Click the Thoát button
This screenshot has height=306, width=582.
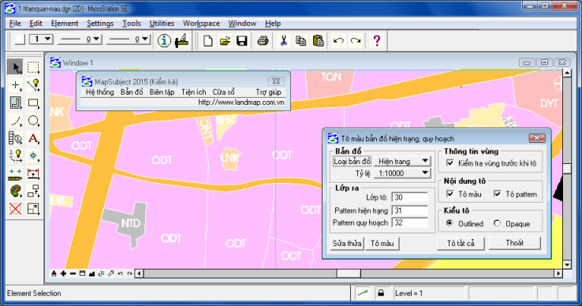pyautogui.click(x=514, y=243)
